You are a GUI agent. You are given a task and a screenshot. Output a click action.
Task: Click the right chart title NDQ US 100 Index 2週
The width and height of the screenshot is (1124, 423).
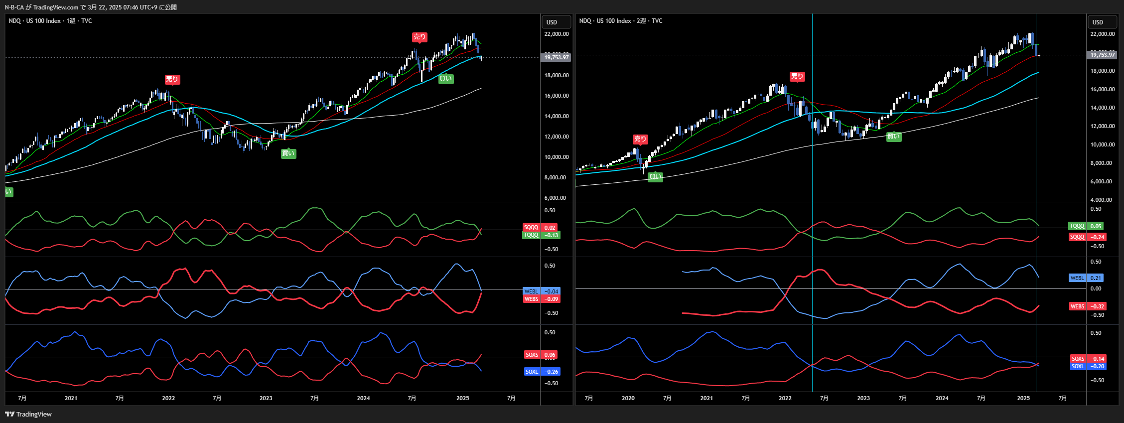621,21
